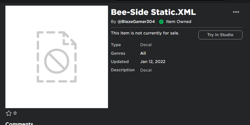The width and height of the screenshot is (250, 125).
Task: Click the favorites count number 0
Action: click(x=15, y=113)
